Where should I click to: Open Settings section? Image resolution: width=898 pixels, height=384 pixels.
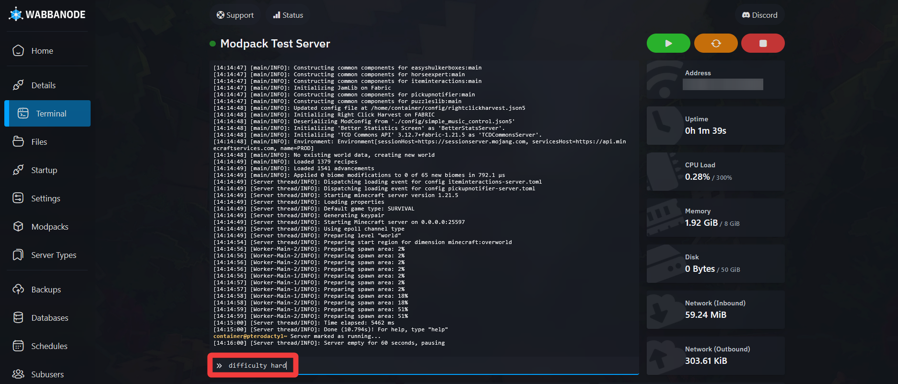click(46, 198)
